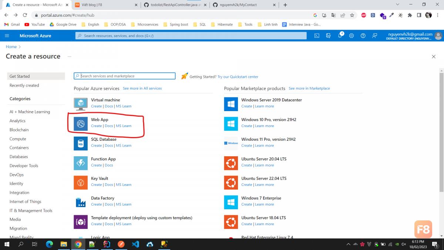Click the Windows 7 Enterprise icon
This screenshot has width=444, height=250.
coord(231,202)
